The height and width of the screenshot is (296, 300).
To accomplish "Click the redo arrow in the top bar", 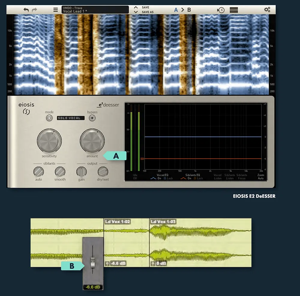I will point(34,10).
